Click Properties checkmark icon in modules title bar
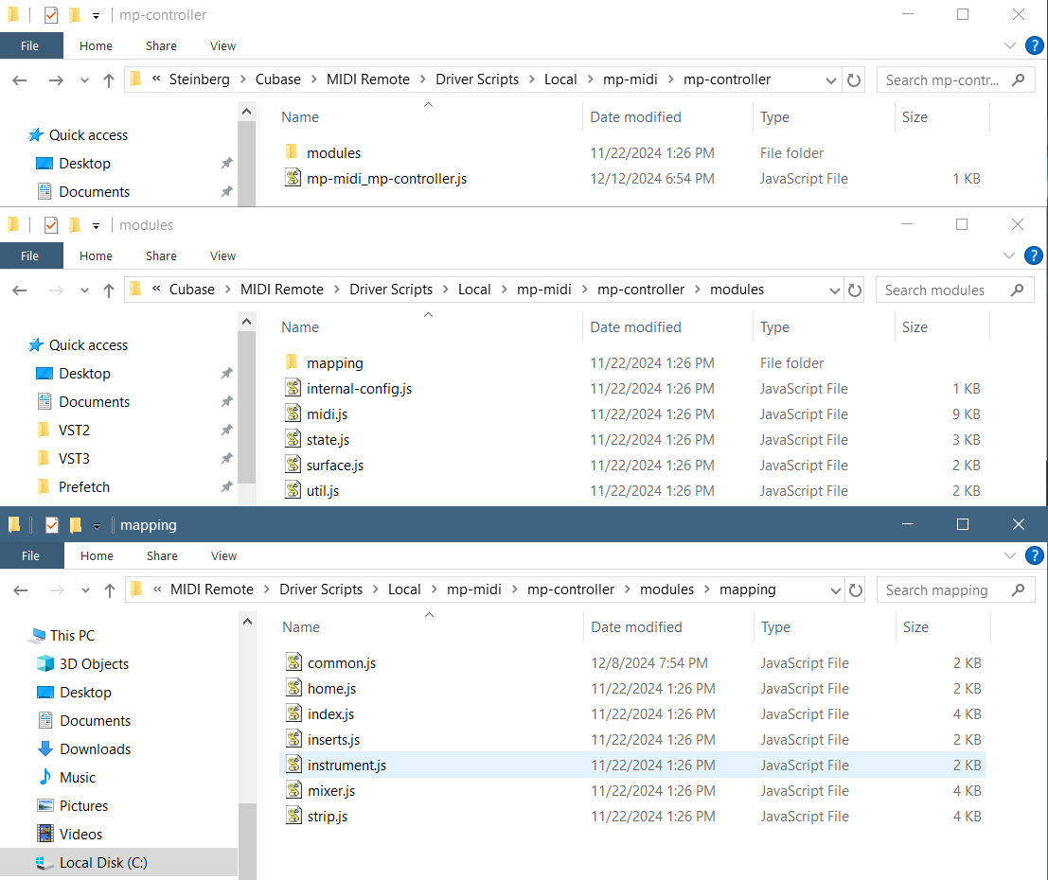 click(x=51, y=224)
